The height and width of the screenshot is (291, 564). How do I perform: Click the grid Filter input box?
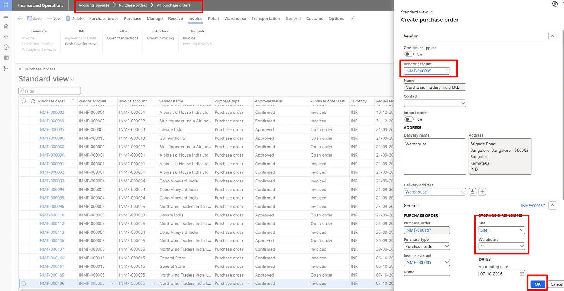50,91
